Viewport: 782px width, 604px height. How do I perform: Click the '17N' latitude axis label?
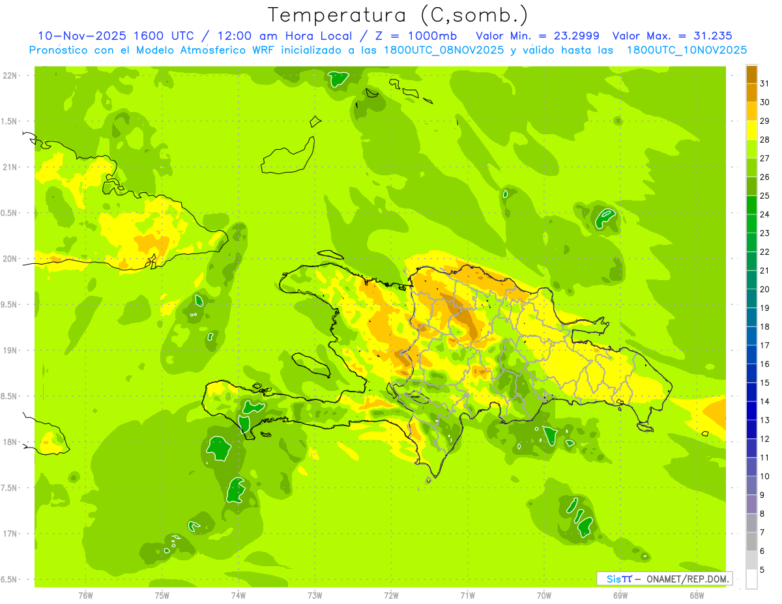pos(10,534)
